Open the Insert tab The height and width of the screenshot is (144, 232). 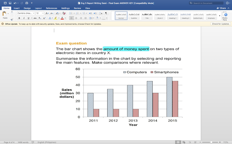[x=17, y=8]
